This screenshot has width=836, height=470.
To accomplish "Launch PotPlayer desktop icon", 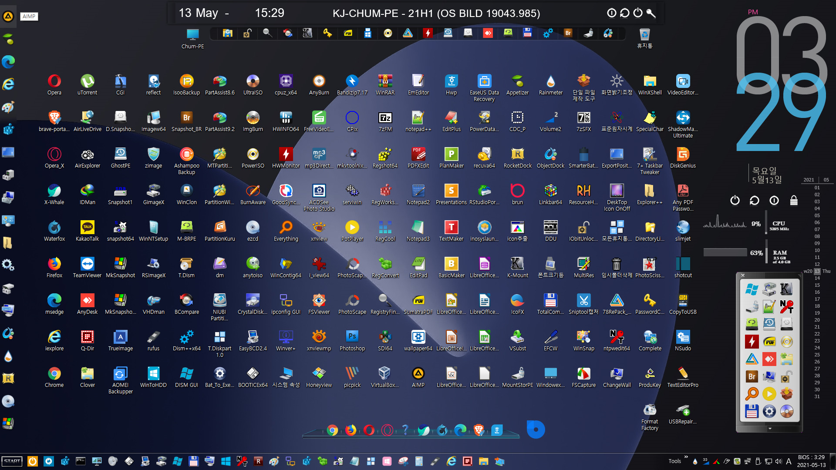I will (352, 231).
